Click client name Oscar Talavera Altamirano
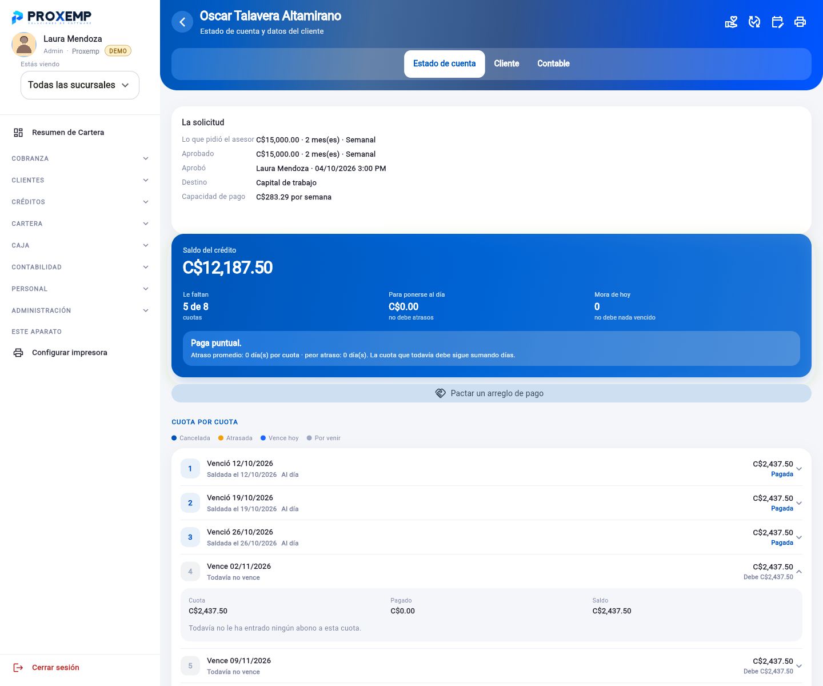The image size is (823, 686). (x=270, y=16)
